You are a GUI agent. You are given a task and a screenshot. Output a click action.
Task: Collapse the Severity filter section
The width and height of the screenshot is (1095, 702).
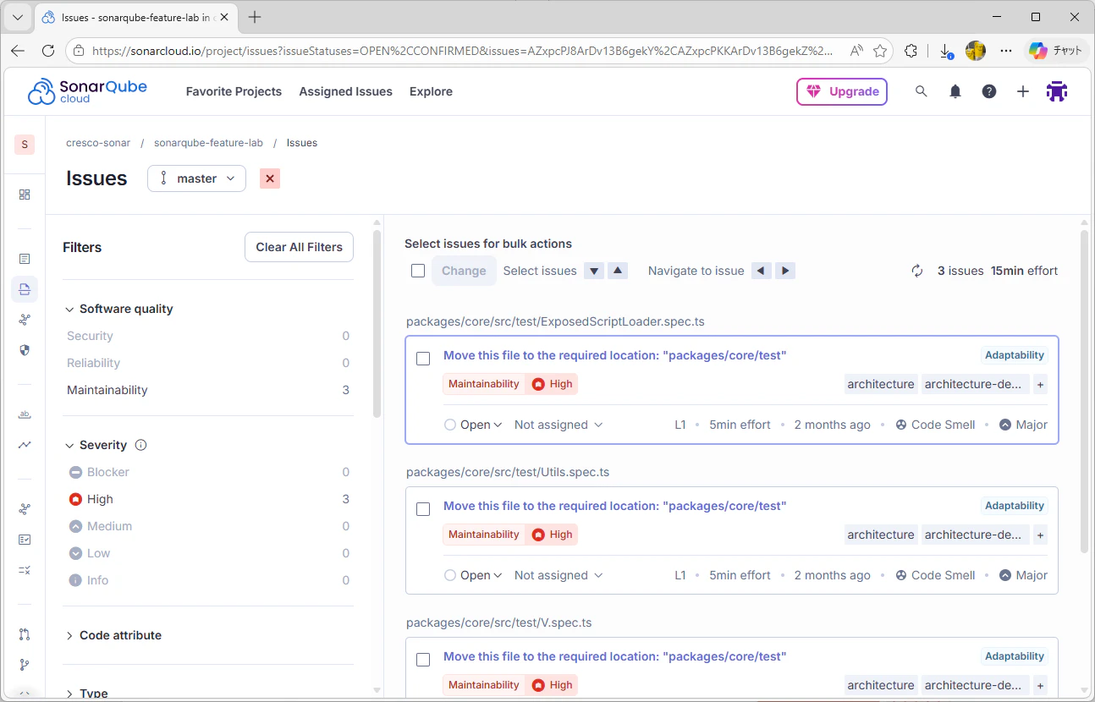[x=96, y=445]
